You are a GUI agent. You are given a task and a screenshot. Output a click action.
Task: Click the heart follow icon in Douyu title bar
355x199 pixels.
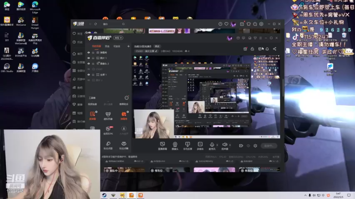(226, 24)
